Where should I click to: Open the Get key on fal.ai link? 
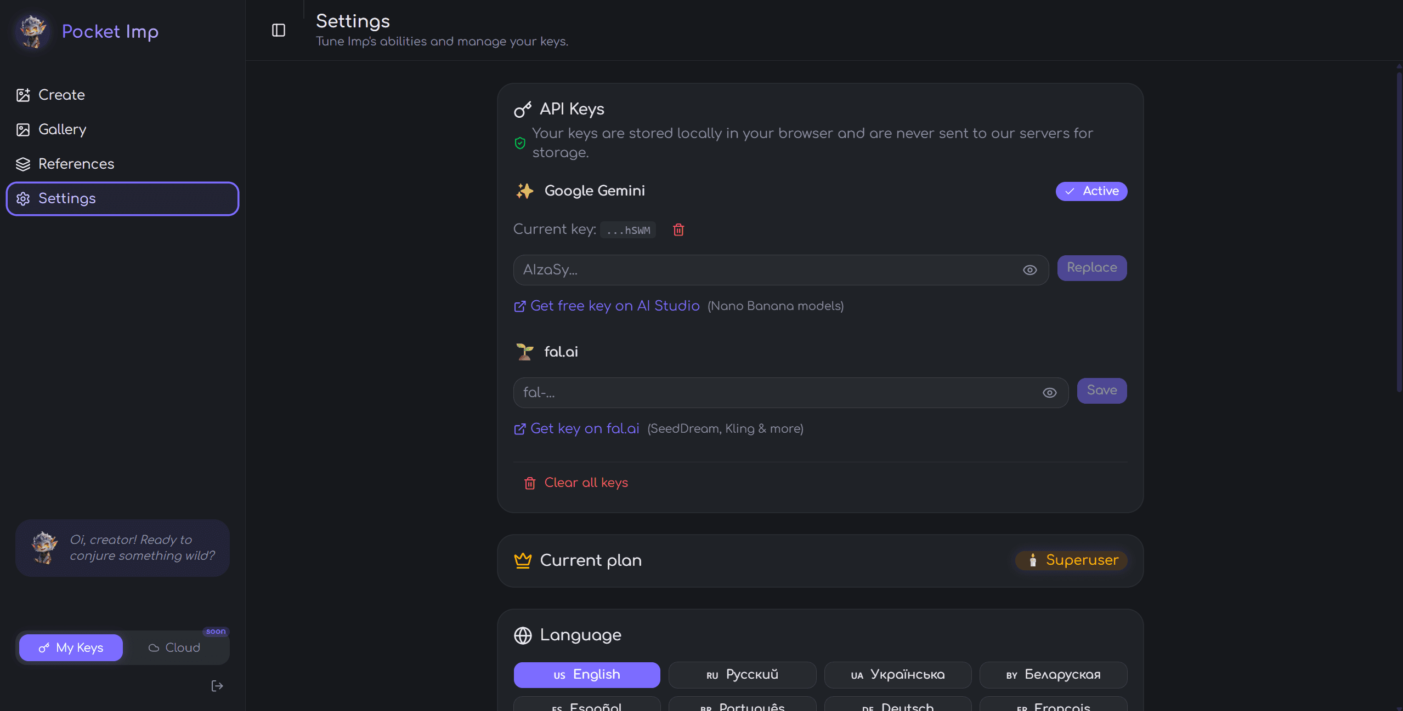click(576, 428)
